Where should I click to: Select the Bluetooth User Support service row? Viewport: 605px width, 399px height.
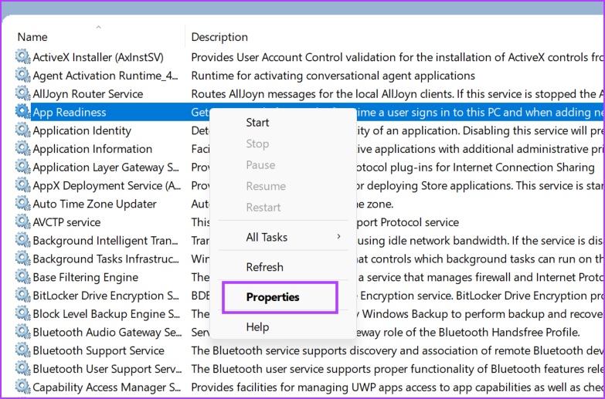tap(107, 369)
